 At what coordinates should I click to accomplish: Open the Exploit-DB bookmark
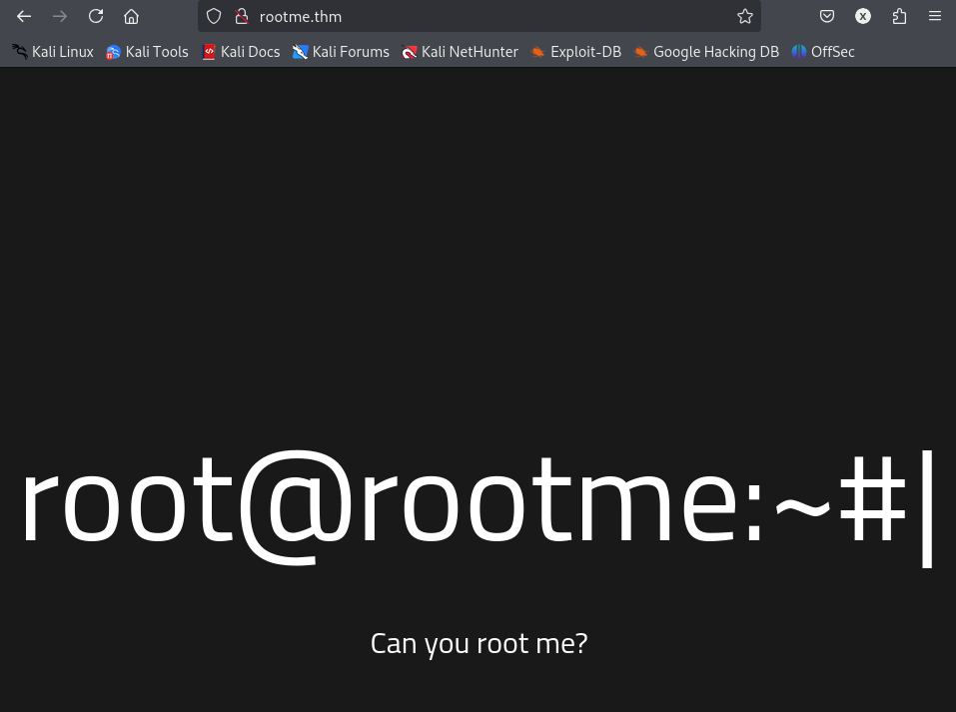click(575, 52)
